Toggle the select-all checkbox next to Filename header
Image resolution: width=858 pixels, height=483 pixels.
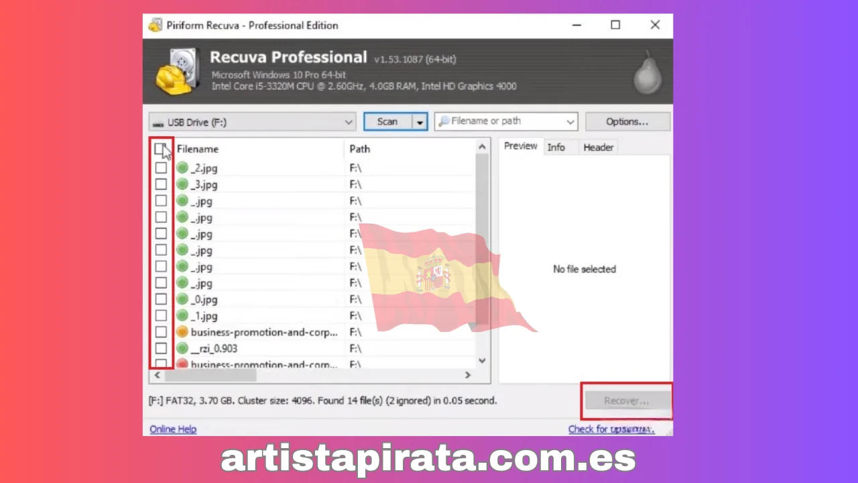(160, 149)
